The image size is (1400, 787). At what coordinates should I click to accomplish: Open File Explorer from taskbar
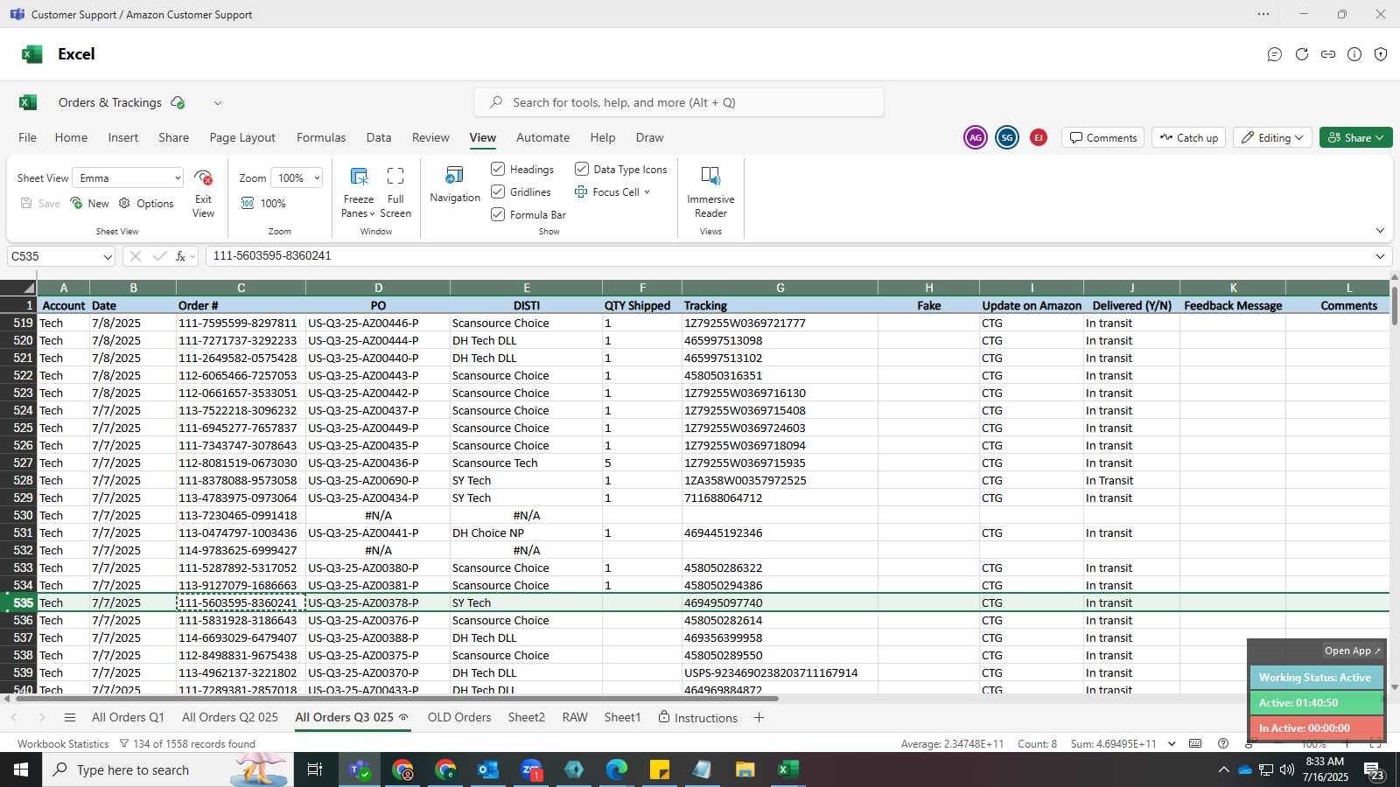(x=745, y=770)
